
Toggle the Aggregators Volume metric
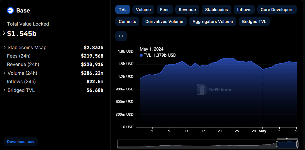tap(213, 22)
